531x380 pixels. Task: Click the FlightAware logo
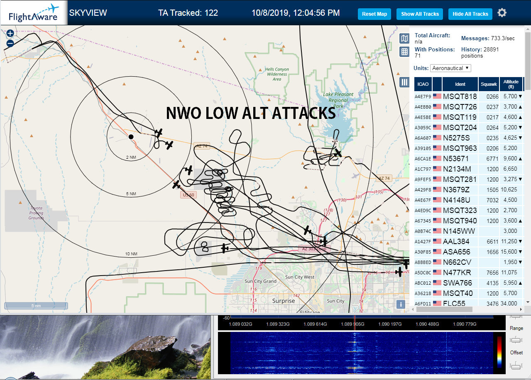click(33, 13)
